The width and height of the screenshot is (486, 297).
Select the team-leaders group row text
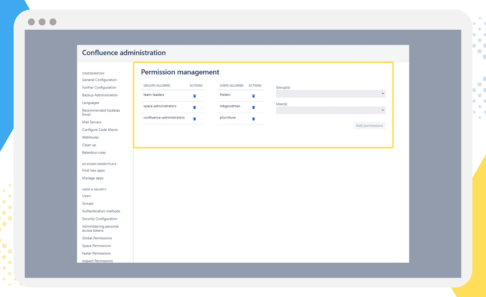pos(154,95)
